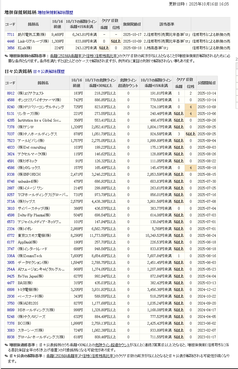Viewport: 238px width, 369px height.
Task: Click stock code 8938 グローム・ホールディングス
Action: (x=11, y=337)
